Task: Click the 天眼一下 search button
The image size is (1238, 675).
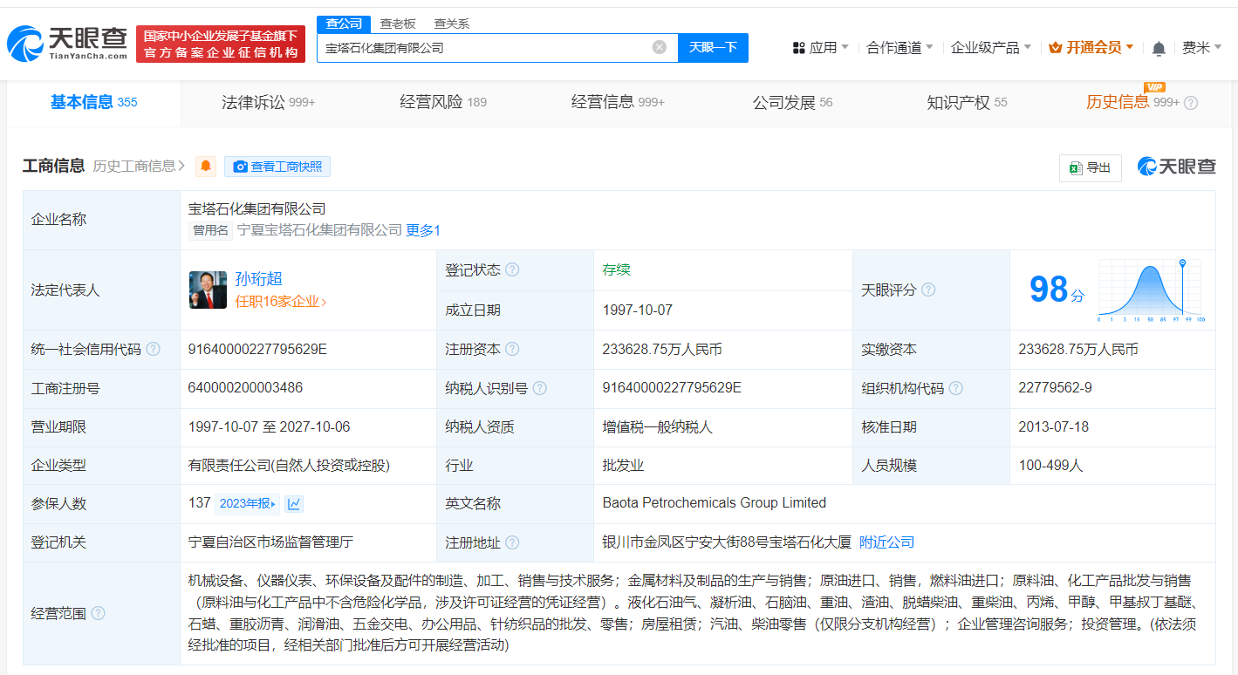Action: click(714, 47)
